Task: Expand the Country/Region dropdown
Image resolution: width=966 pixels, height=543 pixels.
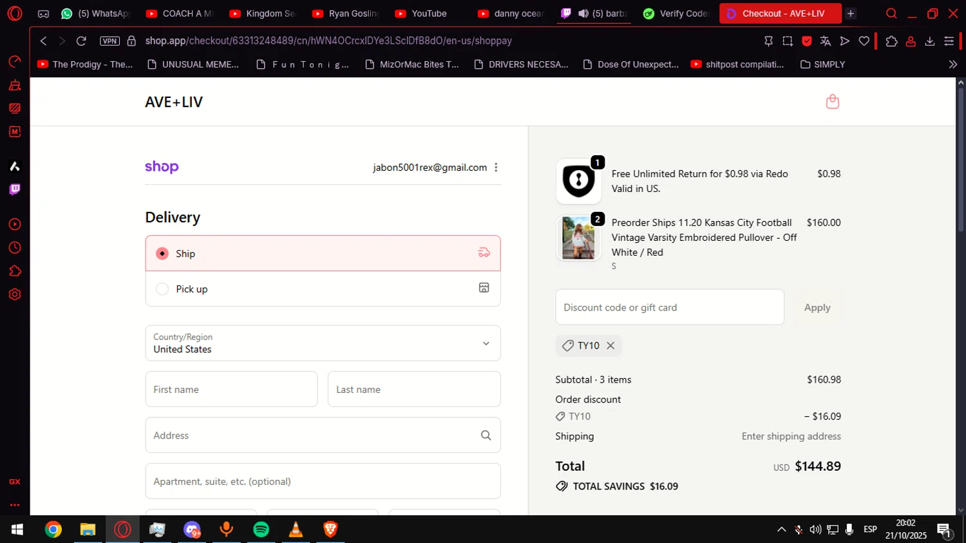Action: click(x=323, y=343)
